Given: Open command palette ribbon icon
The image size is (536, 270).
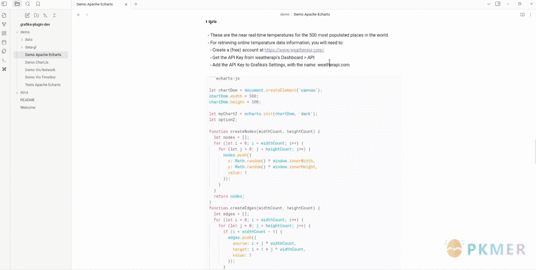Looking at the screenshot, I should tap(4, 60).
